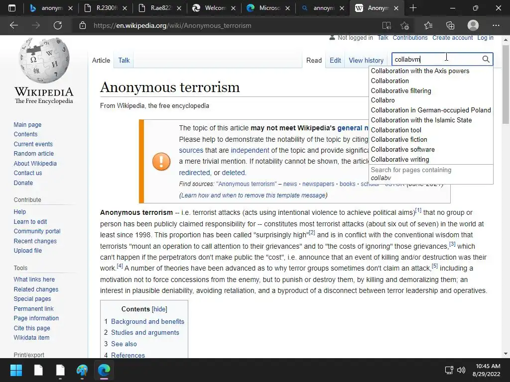The image size is (510, 382).
Task: Open second document icon in taskbar
Action: tap(60, 370)
